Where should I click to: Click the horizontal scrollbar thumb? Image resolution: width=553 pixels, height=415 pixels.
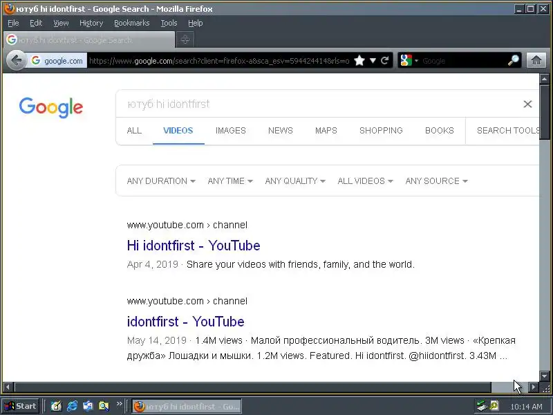pyautogui.click(x=252, y=387)
